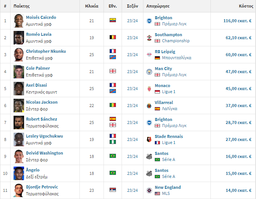Open Cole Palmer player link
Image resolution: width=256 pixels, height=199 pixels.
point(38,68)
